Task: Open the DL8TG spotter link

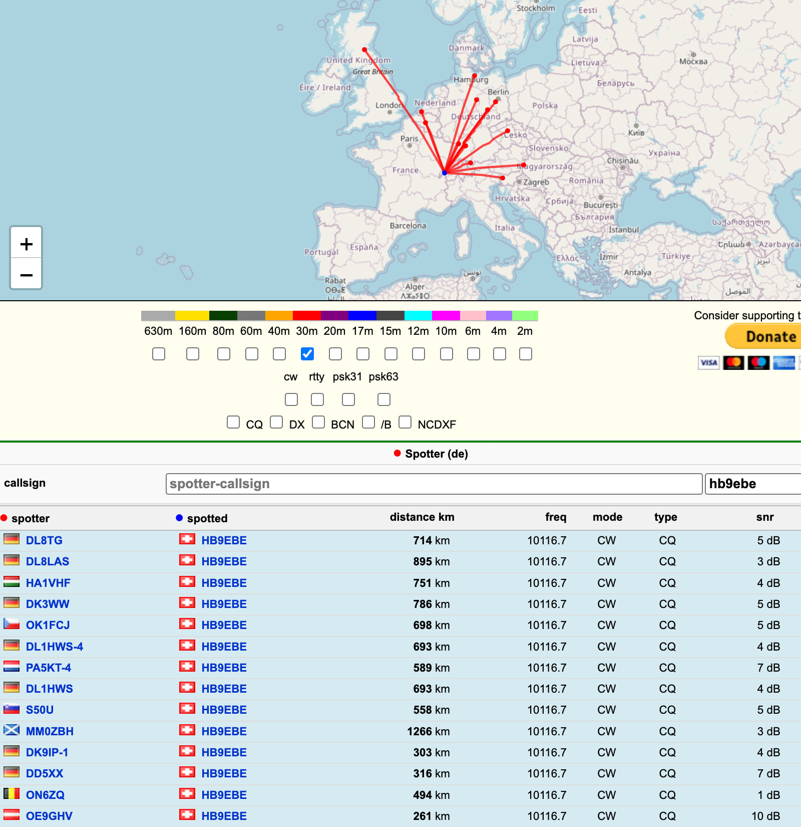Action: click(44, 540)
